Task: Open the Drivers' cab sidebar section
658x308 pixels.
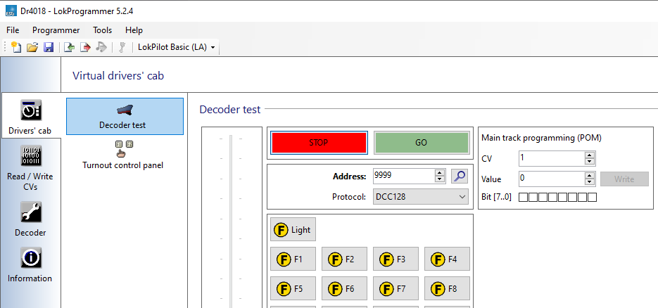Action: [x=30, y=117]
